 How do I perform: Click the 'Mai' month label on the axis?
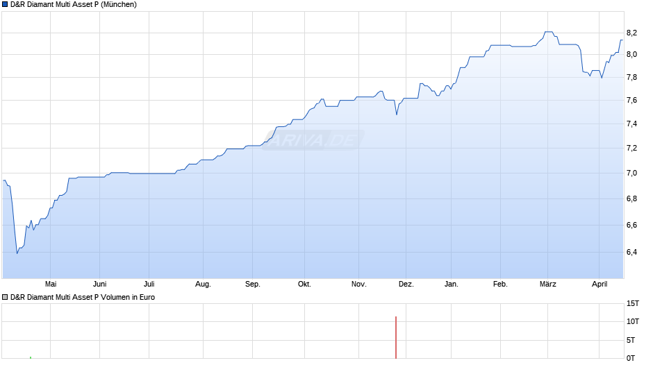51,284
